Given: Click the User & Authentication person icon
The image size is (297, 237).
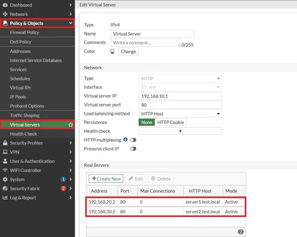Looking at the screenshot, I should [5, 161].
